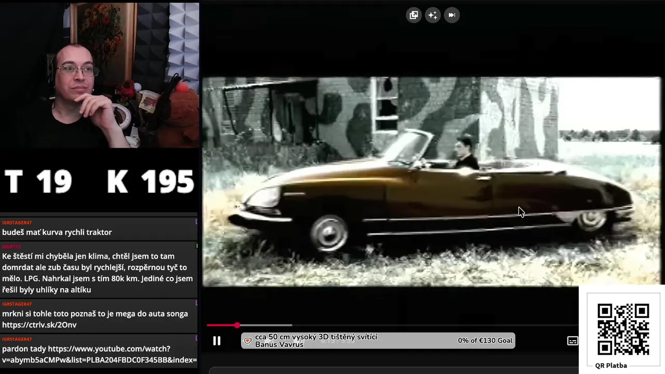The image size is (665, 374).
Task: Click the red progress bar scrubber handle
Action: tap(237, 325)
